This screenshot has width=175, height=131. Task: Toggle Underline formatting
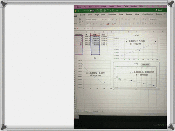coord(94,24)
